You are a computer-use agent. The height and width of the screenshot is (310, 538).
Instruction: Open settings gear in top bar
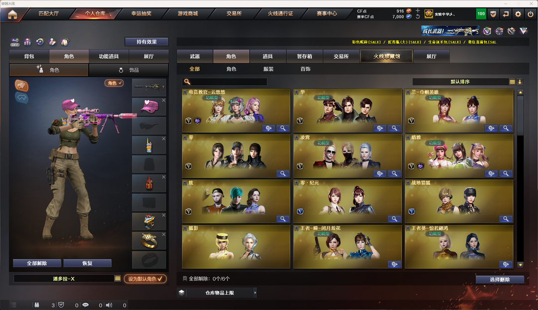tap(518, 14)
